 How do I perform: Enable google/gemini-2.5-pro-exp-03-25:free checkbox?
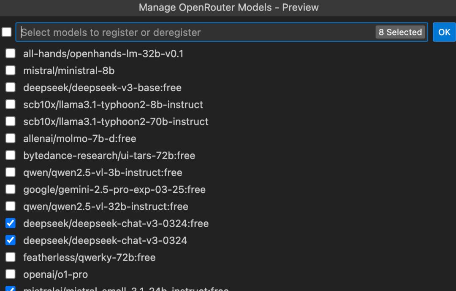[x=11, y=189]
